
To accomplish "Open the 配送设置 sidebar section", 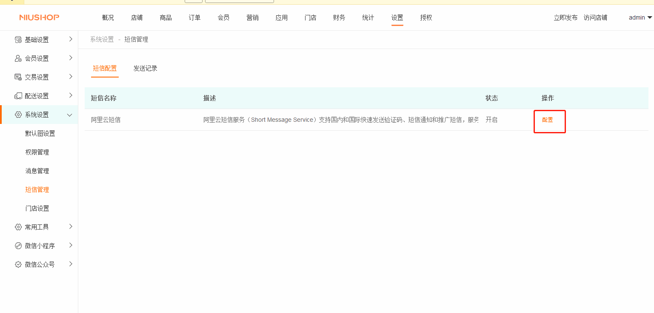I will (39, 96).
